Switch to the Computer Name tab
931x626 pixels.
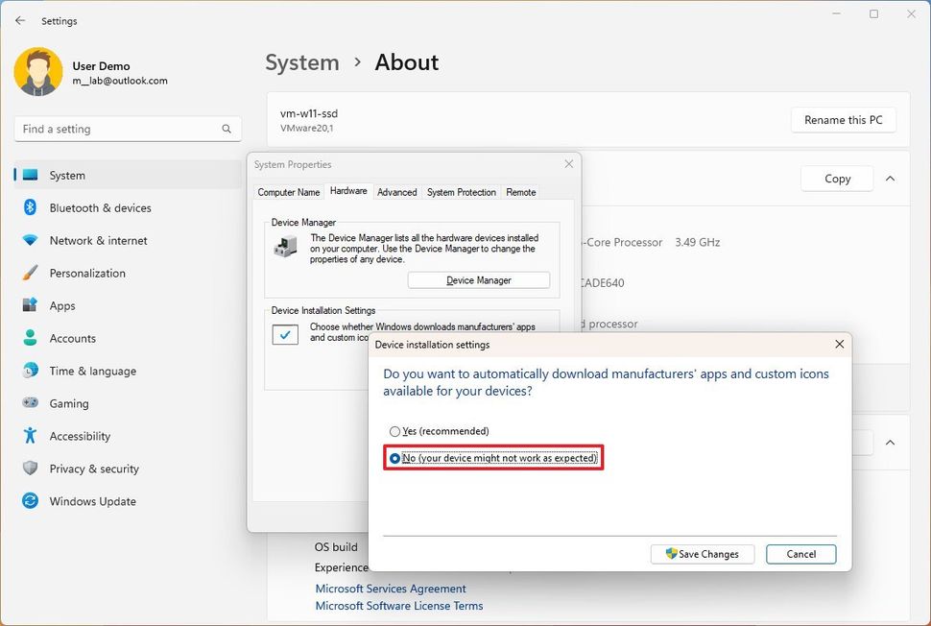288,192
